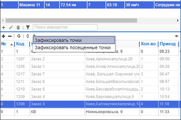Click the collapse panel arrow icon on the right
This screenshot has height=120, width=181.
[x=176, y=36]
